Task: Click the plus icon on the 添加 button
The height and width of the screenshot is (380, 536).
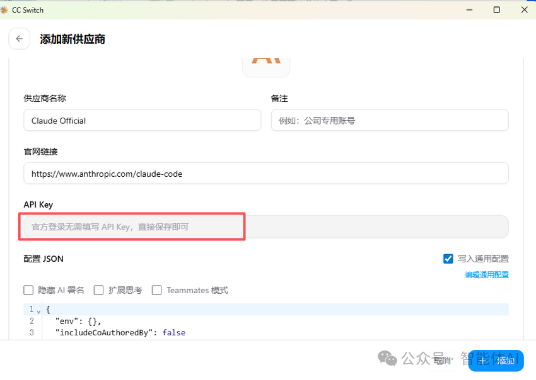Action: click(x=482, y=360)
